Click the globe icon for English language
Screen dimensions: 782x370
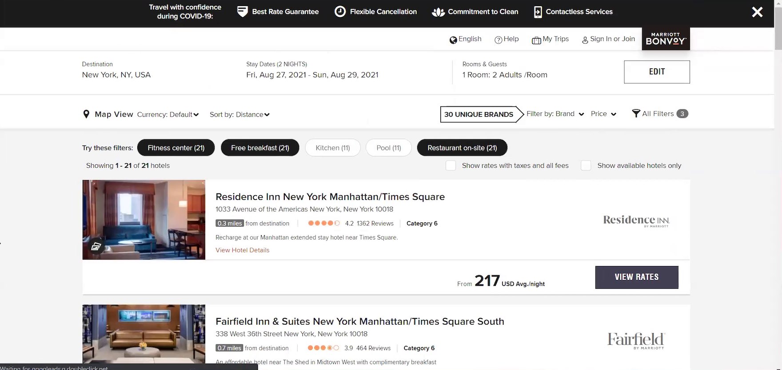tap(453, 40)
